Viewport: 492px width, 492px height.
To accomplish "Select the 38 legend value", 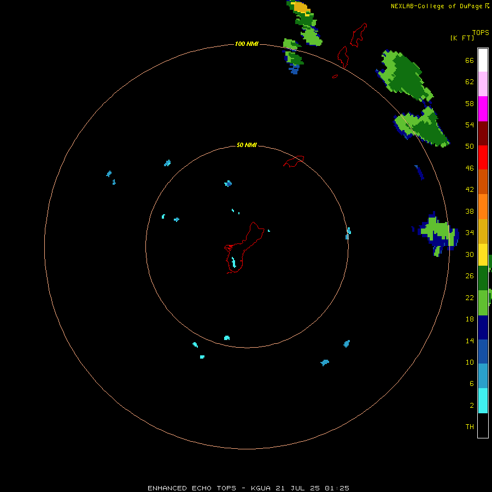I will pos(470,211).
